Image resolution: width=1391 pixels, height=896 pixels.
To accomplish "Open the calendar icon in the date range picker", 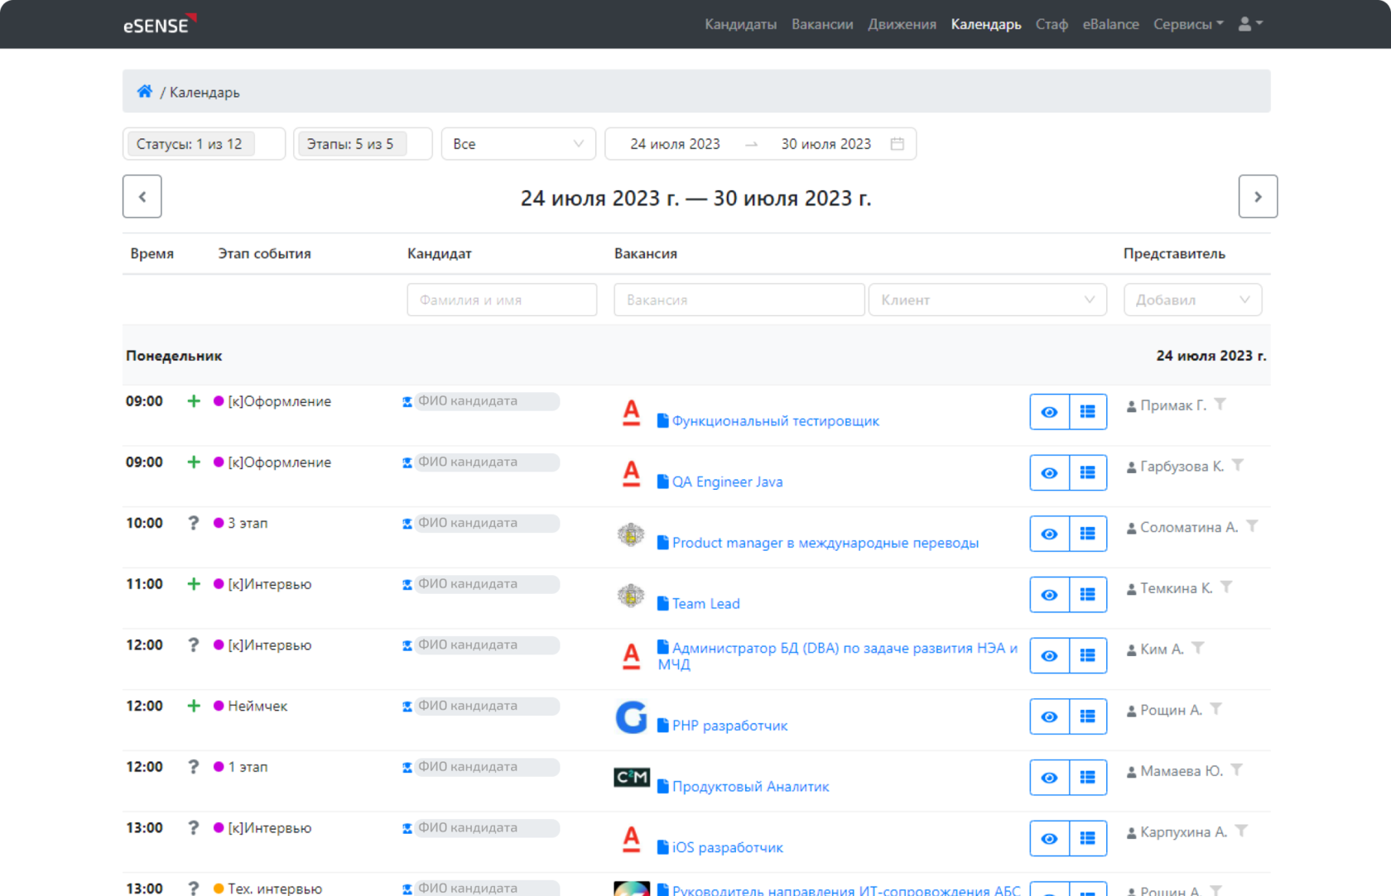I will (898, 143).
